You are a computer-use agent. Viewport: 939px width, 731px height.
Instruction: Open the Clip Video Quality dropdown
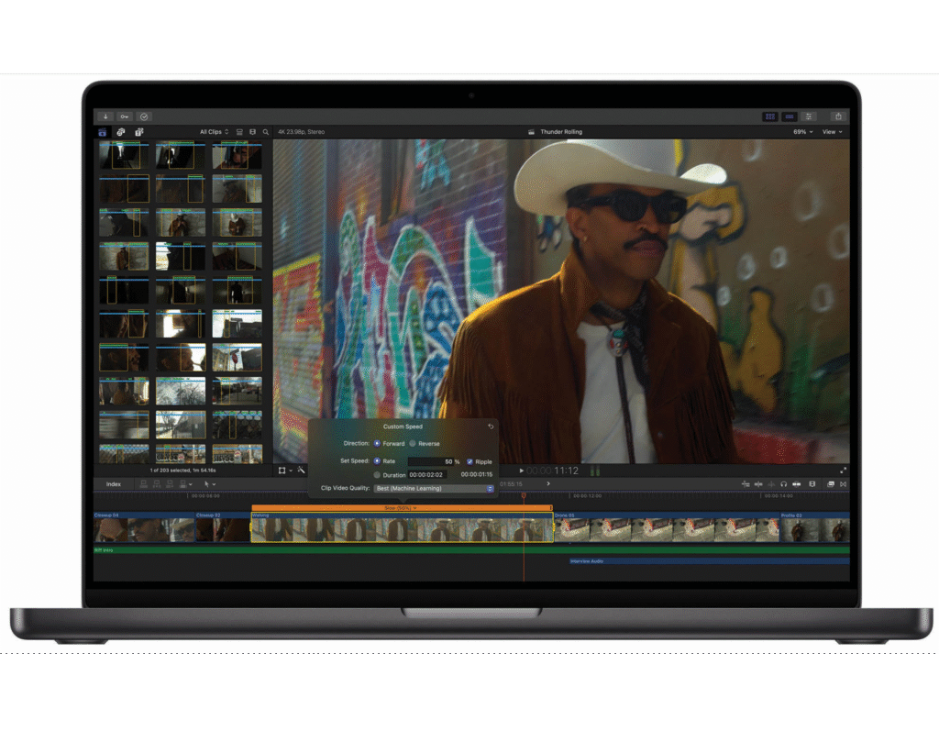point(434,489)
